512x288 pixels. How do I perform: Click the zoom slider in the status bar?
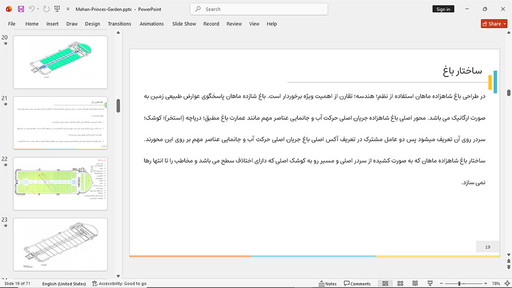(463, 283)
